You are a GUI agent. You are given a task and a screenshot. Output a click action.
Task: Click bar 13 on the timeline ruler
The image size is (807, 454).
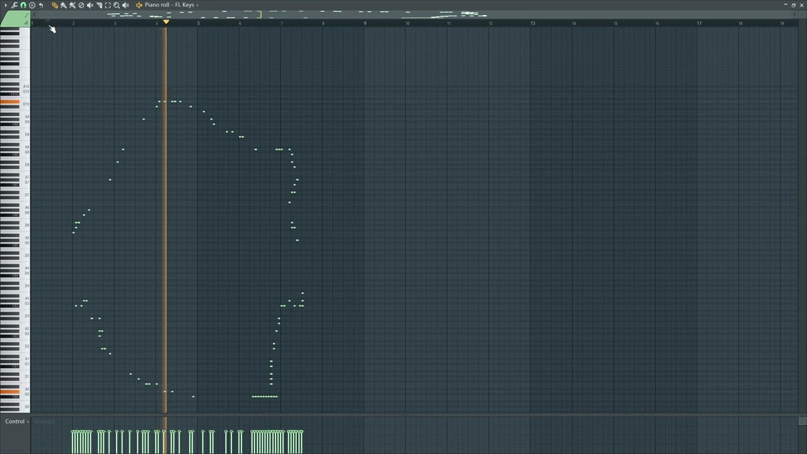click(x=532, y=23)
